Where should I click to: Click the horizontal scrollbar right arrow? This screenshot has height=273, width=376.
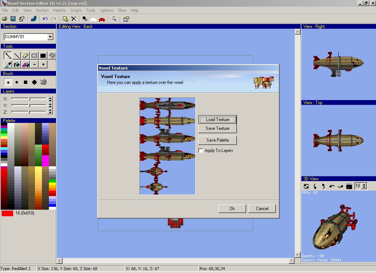pos(292,260)
